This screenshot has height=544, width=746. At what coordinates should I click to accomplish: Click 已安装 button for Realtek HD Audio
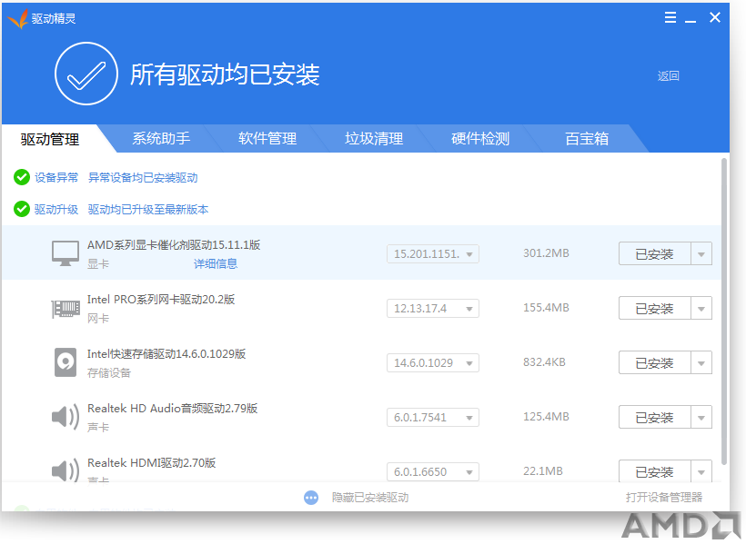(655, 418)
